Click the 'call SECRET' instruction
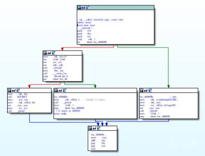The height and width of the screenshot is (156, 205). (17, 97)
